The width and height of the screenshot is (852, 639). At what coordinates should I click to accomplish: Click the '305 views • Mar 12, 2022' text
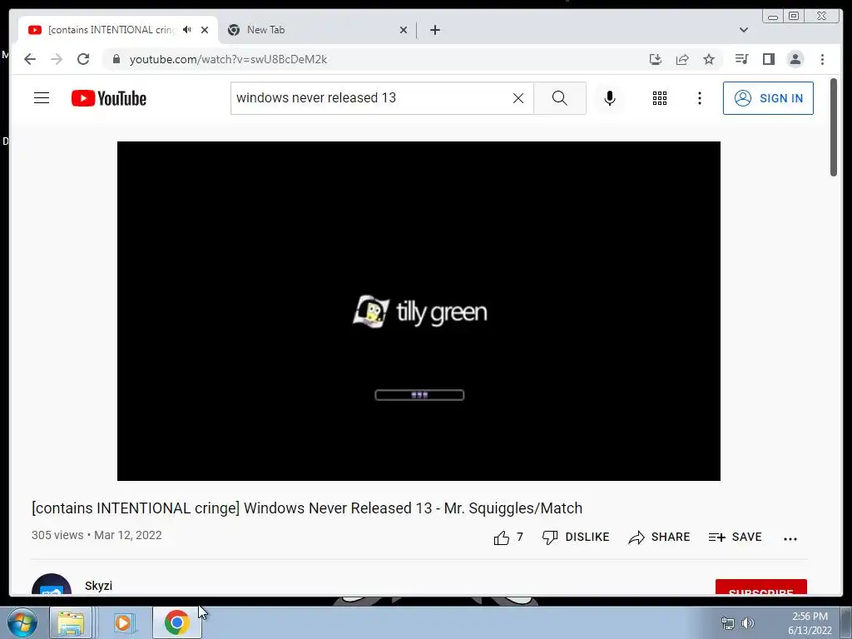click(97, 535)
